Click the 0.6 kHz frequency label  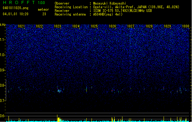pyautogui.click(x=2, y=116)
